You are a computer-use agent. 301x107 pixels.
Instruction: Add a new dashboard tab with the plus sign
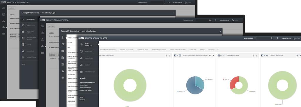click(218, 49)
